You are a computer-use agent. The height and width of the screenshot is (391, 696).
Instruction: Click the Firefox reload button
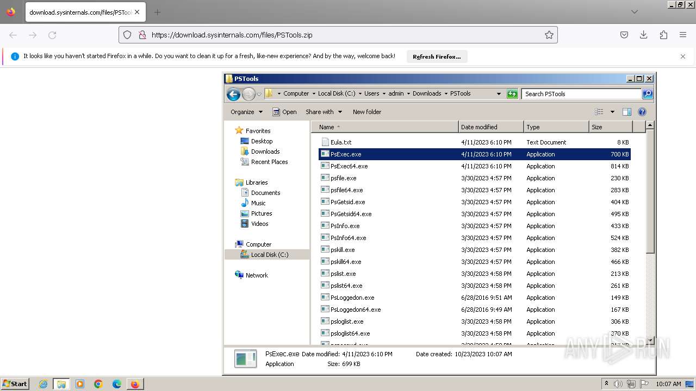coord(52,35)
